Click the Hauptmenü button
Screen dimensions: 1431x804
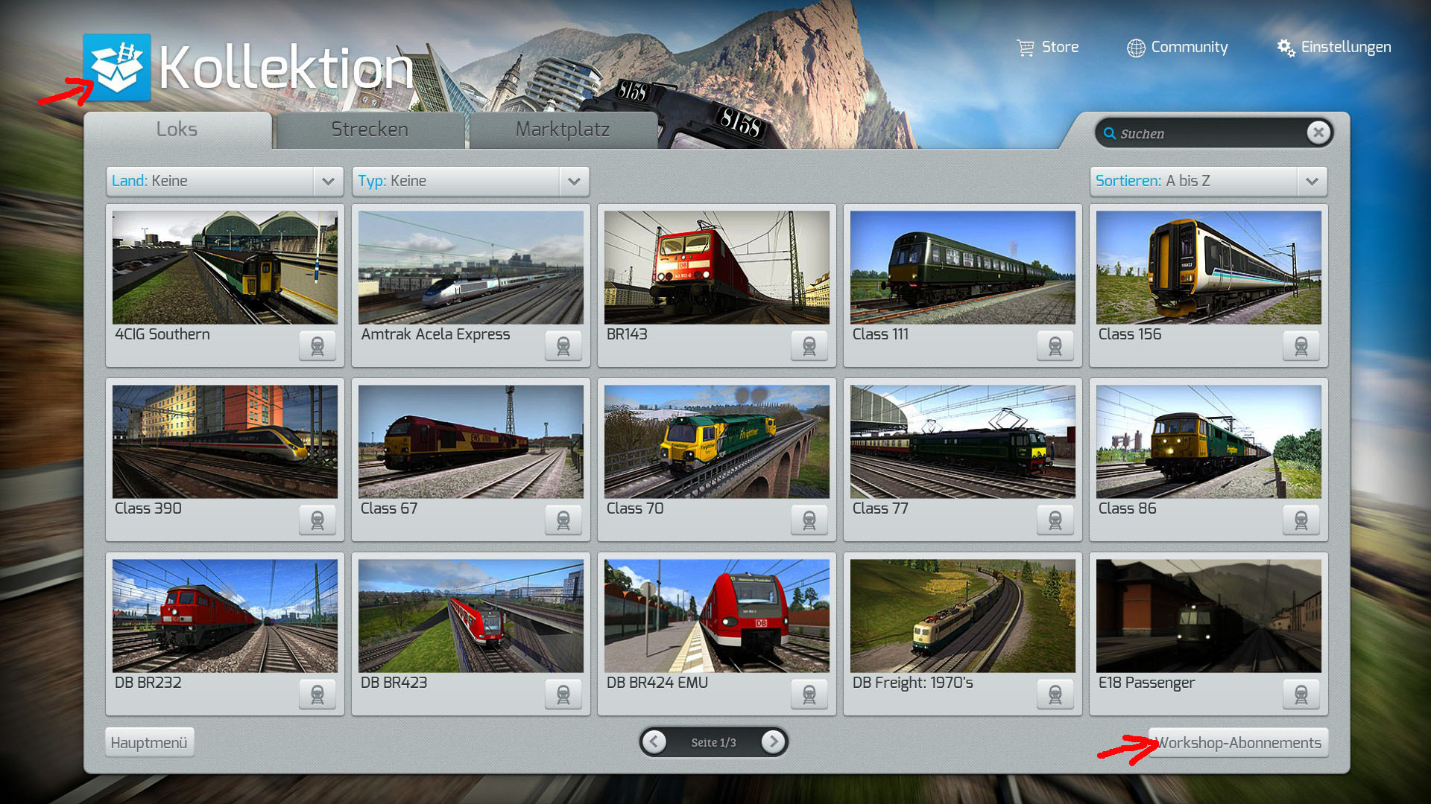click(149, 742)
